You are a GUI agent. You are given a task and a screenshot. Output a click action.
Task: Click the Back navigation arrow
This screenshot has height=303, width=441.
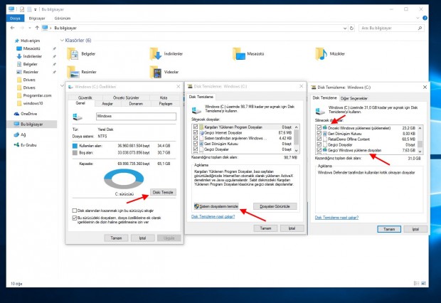[x=12, y=28]
